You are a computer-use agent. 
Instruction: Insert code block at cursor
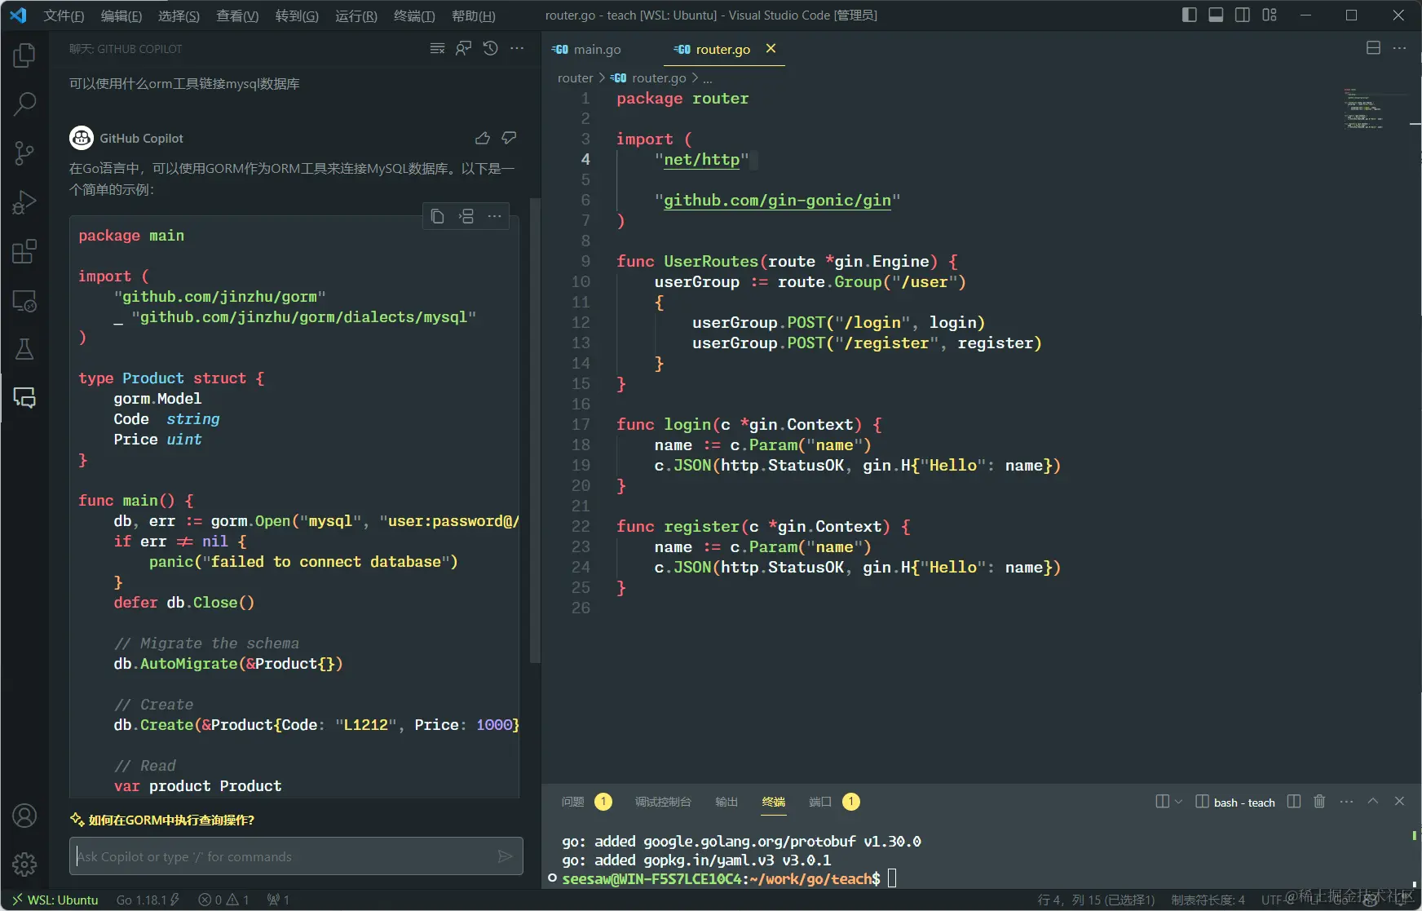(466, 216)
